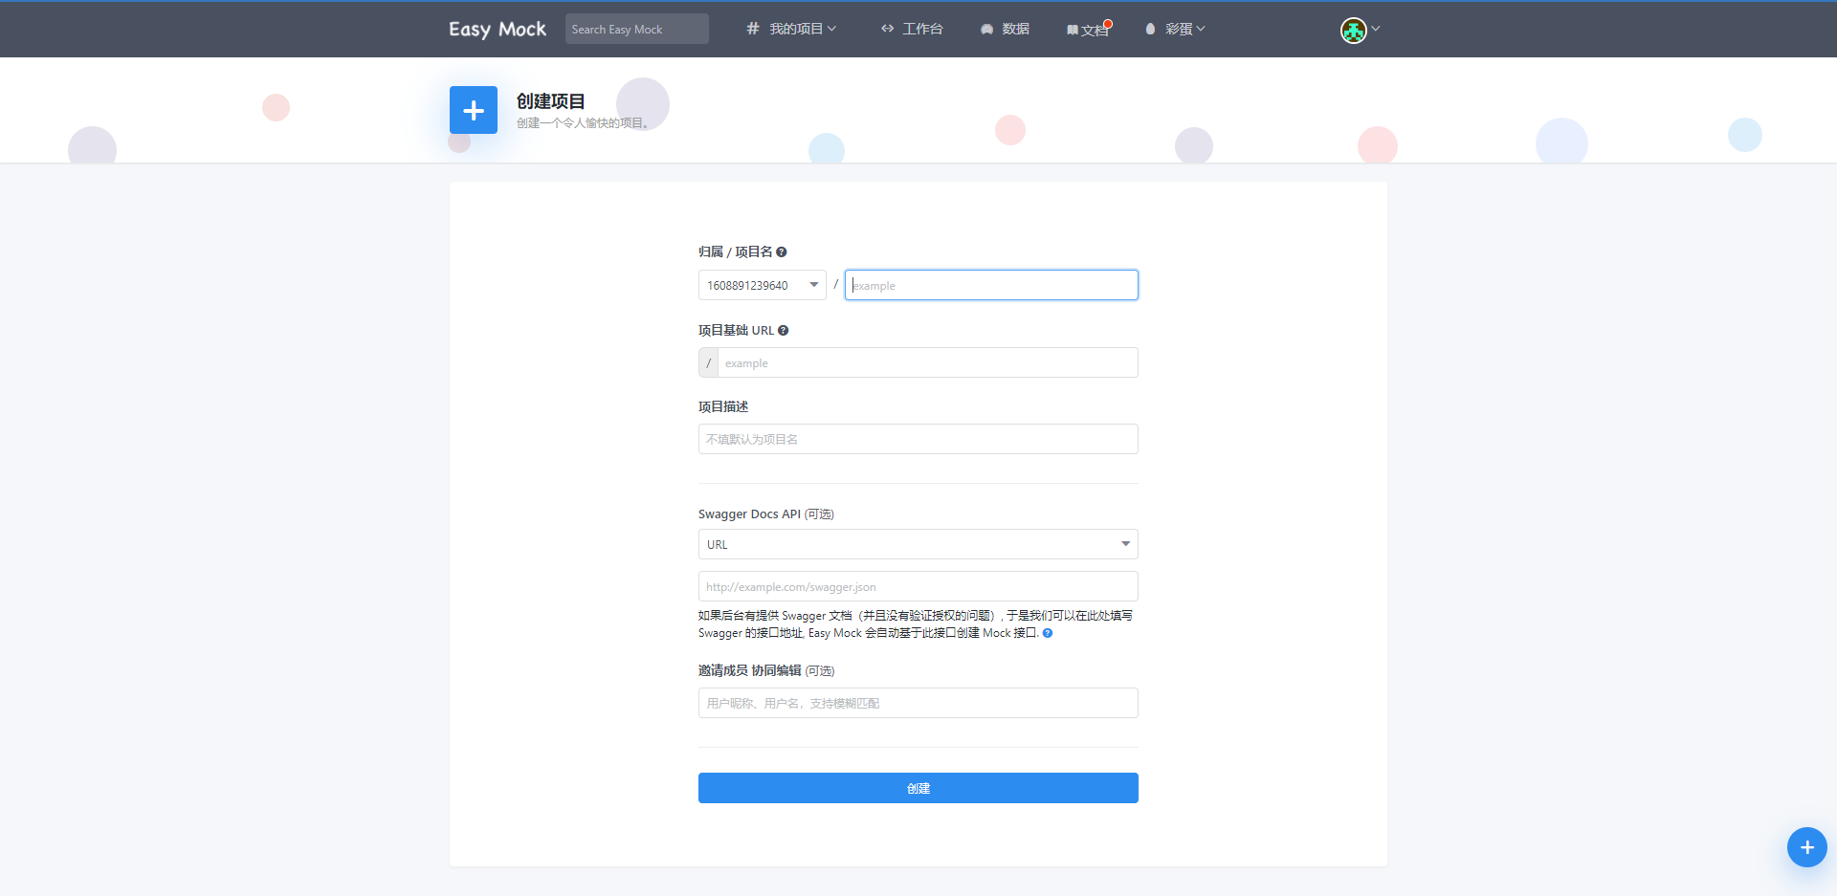Click the 项目描述 input field

tap(918, 439)
